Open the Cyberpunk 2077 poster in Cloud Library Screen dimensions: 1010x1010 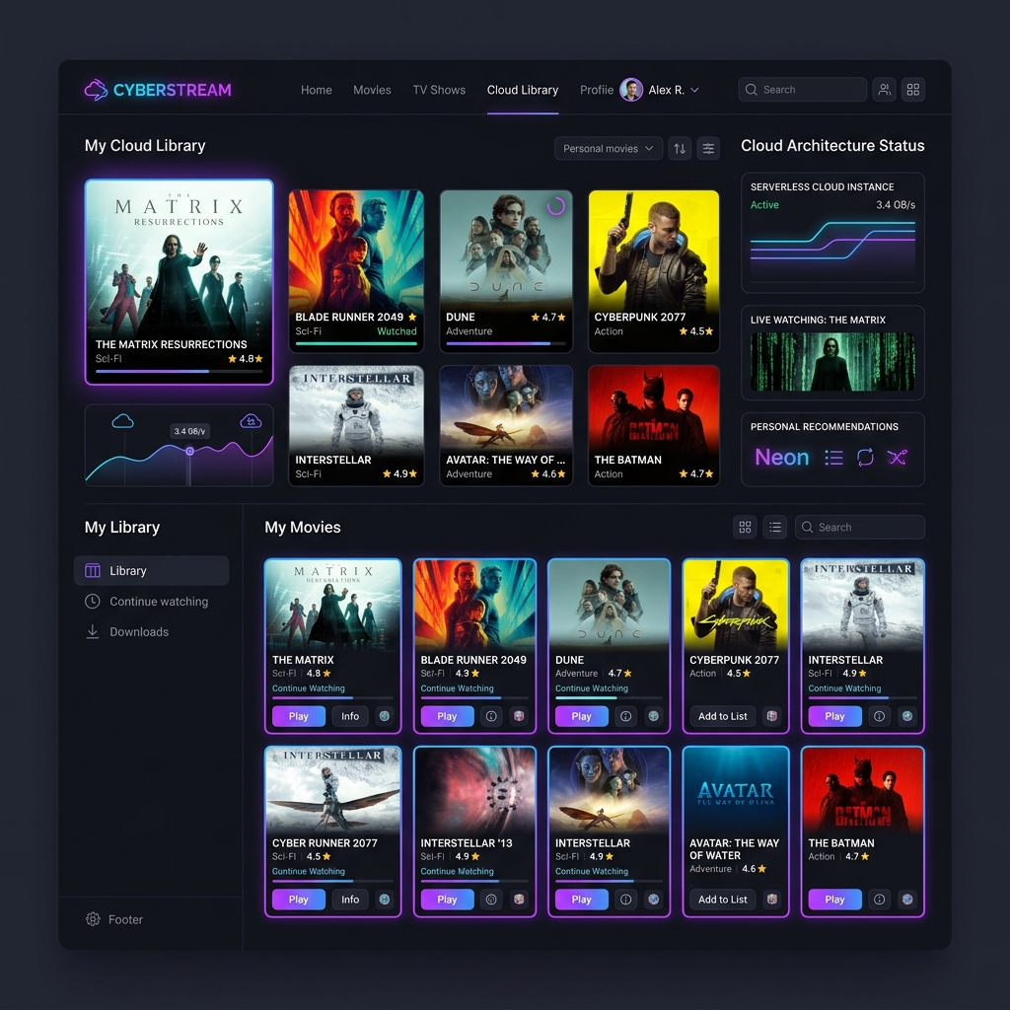click(654, 271)
